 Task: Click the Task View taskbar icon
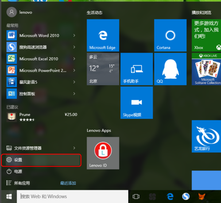[136, 196]
